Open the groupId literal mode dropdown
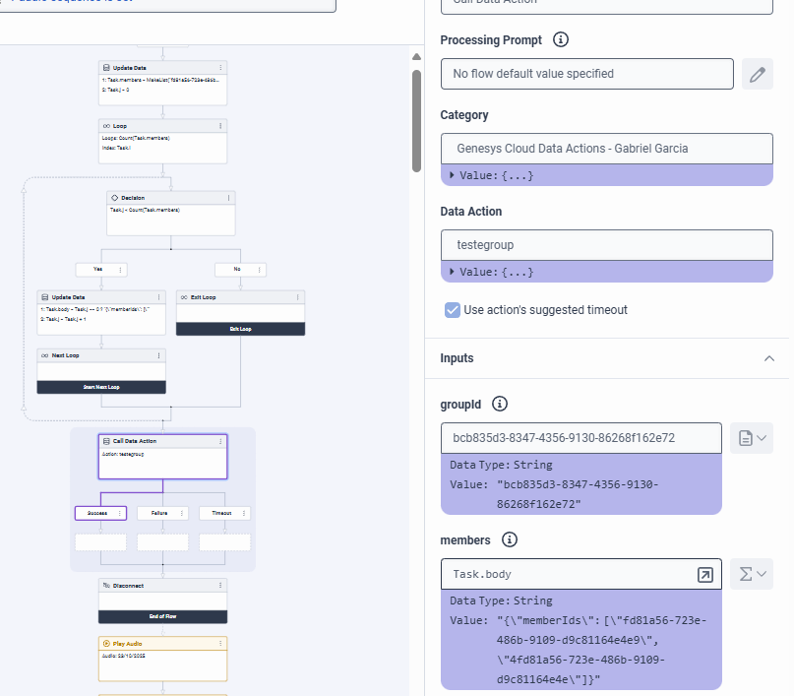The height and width of the screenshot is (696, 794). coord(752,438)
